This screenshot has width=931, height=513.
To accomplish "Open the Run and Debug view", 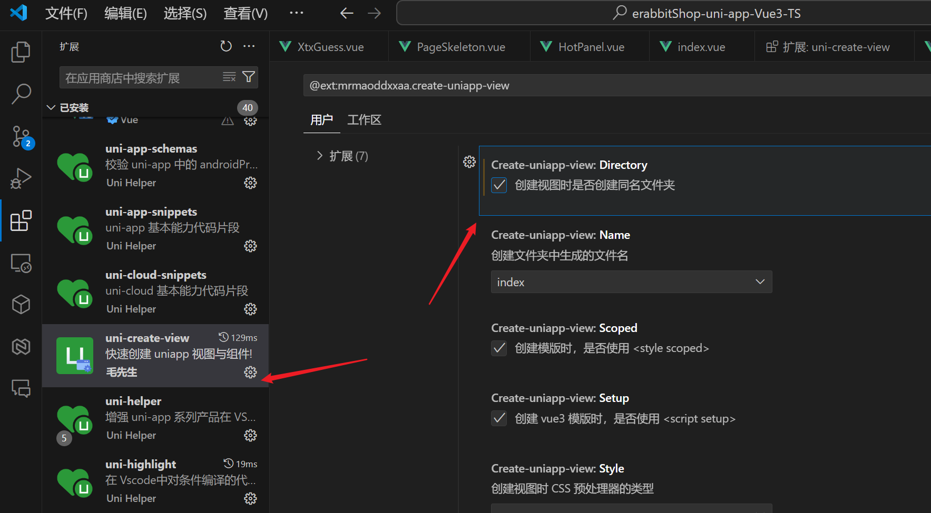I will pos(21,178).
